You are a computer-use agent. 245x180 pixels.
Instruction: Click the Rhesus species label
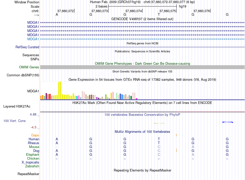point(34,143)
